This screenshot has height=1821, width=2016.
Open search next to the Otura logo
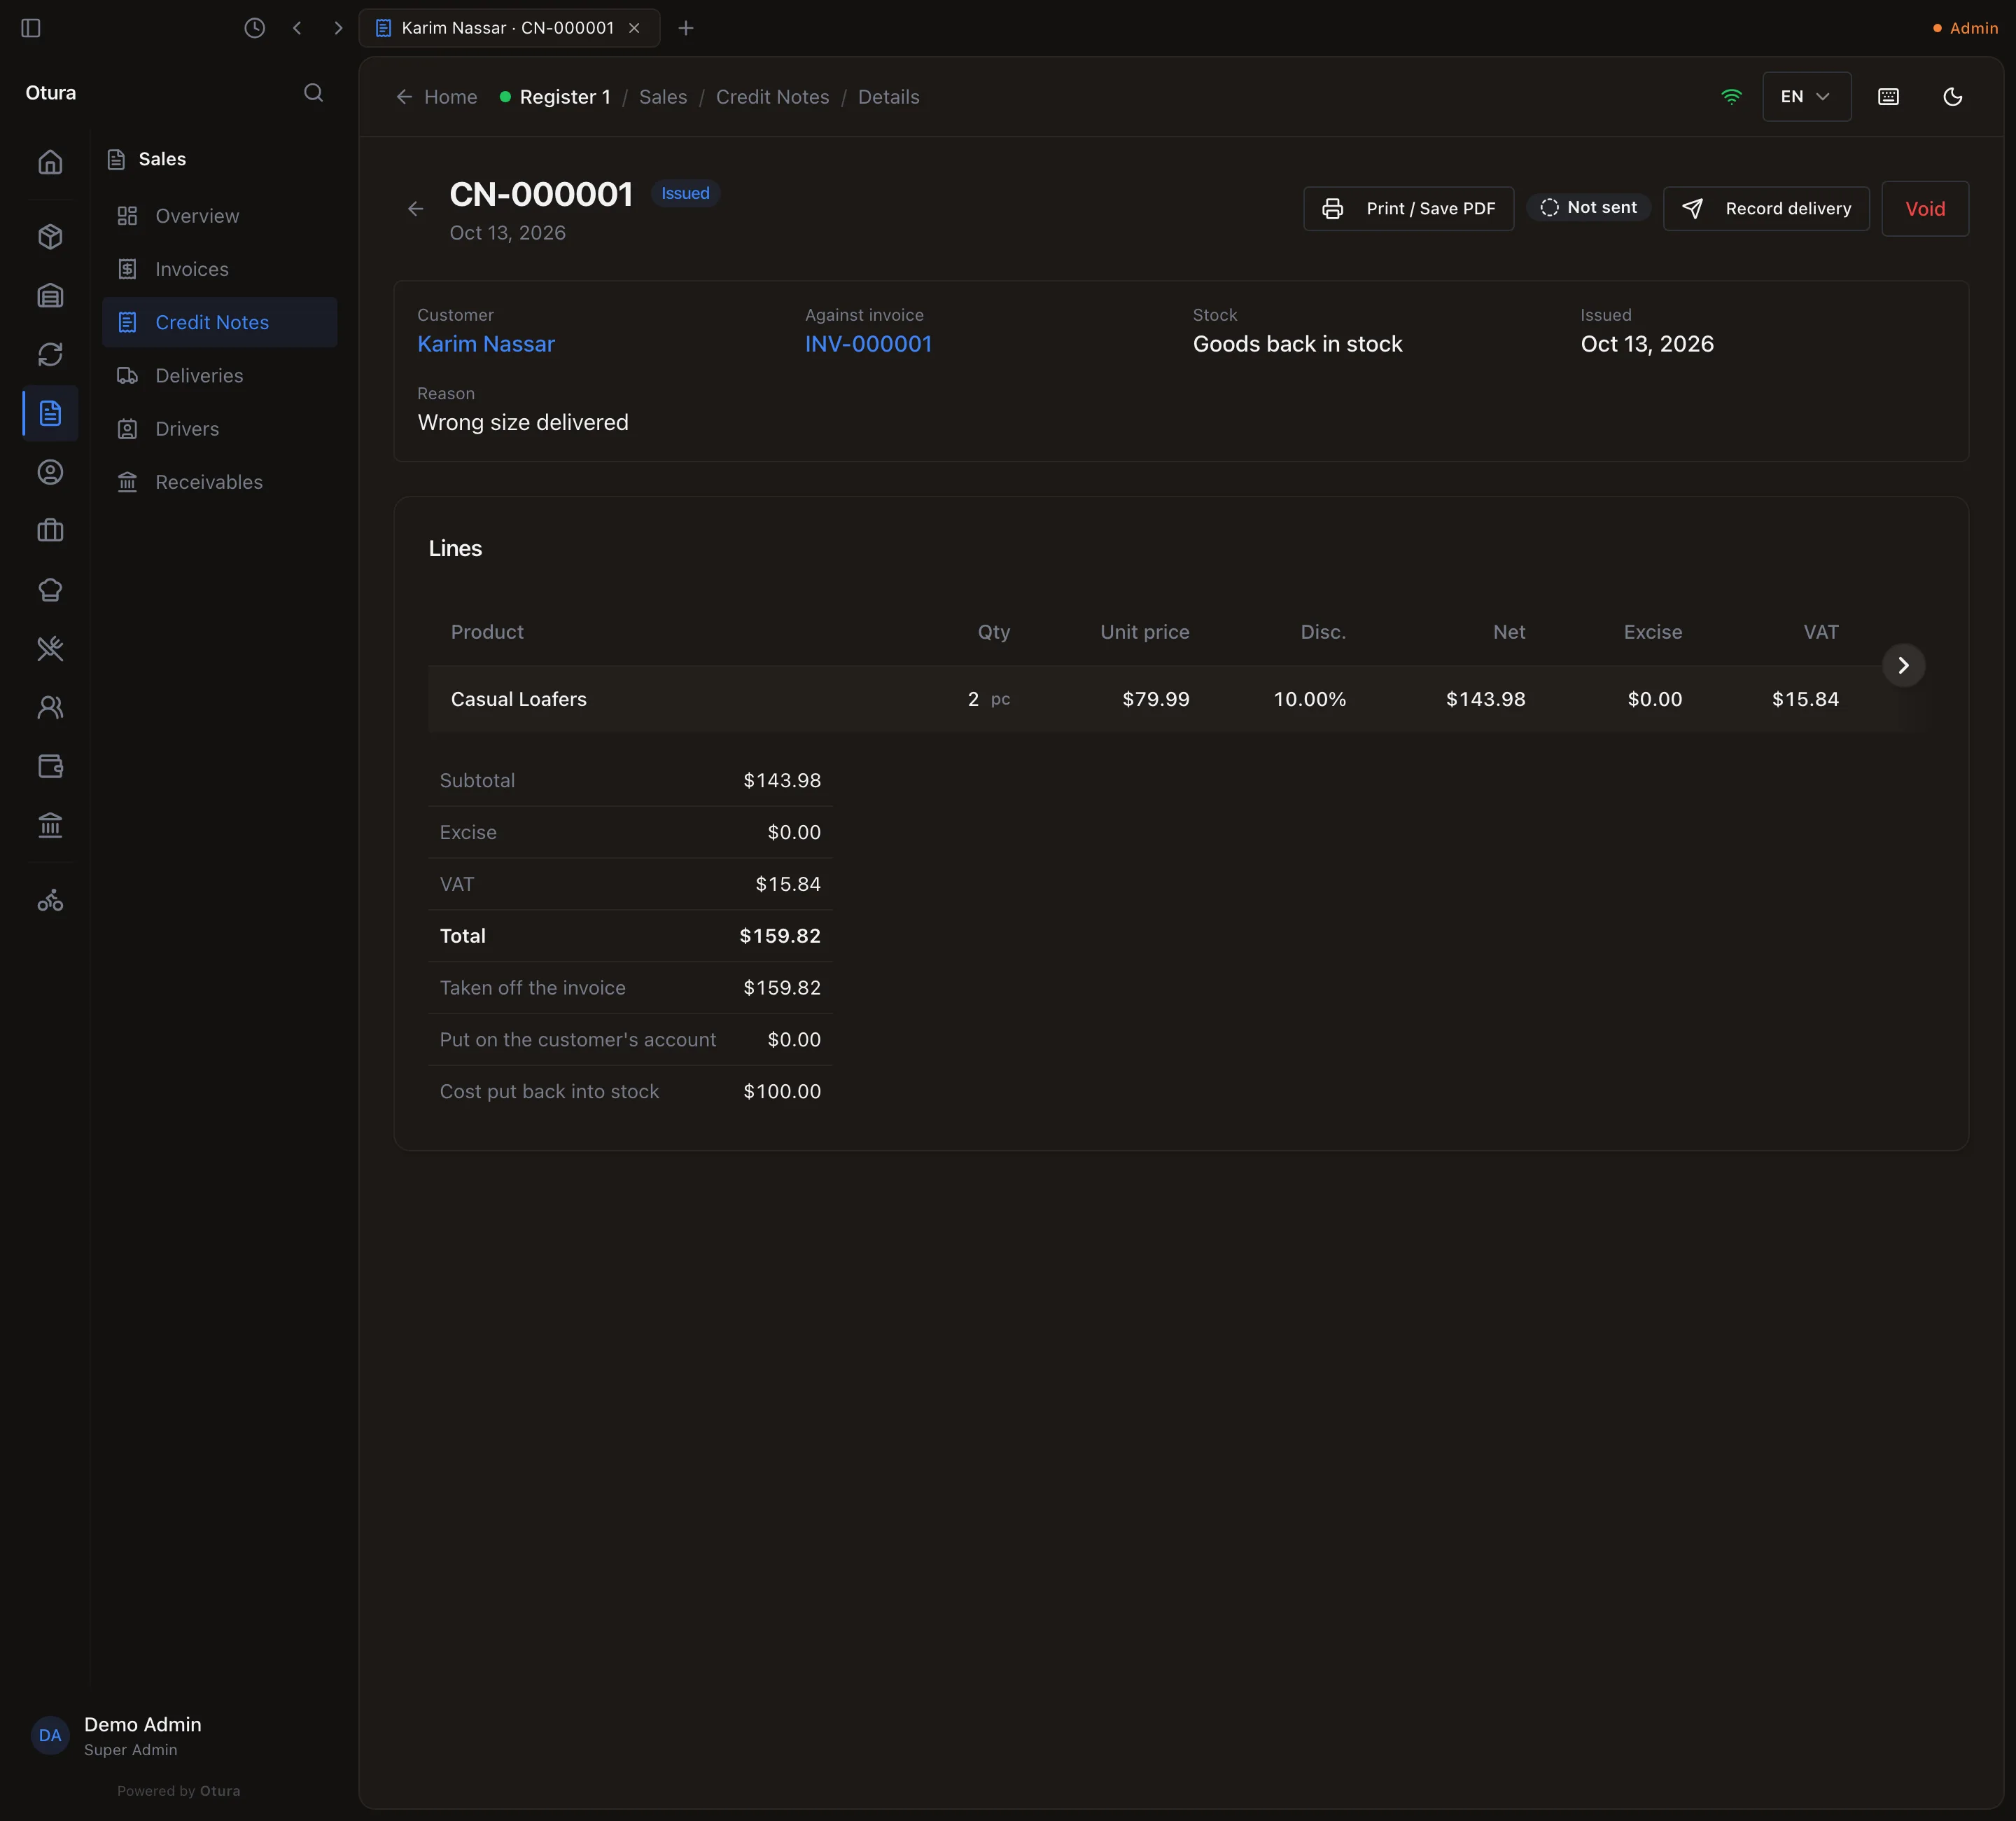pyautogui.click(x=313, y=93)
